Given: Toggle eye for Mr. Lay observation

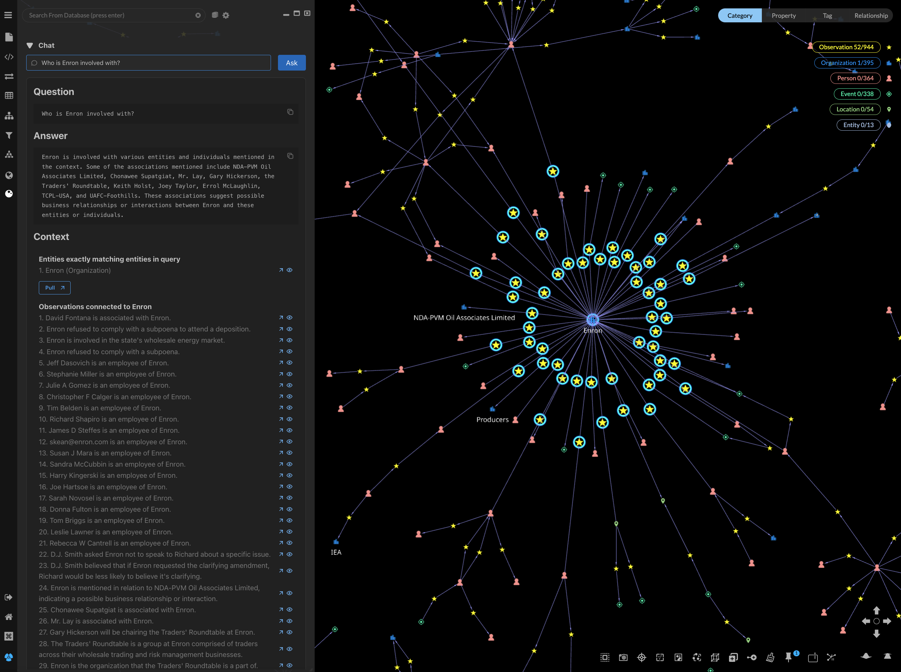Looking at the screenshot, I should coord(289,621).
